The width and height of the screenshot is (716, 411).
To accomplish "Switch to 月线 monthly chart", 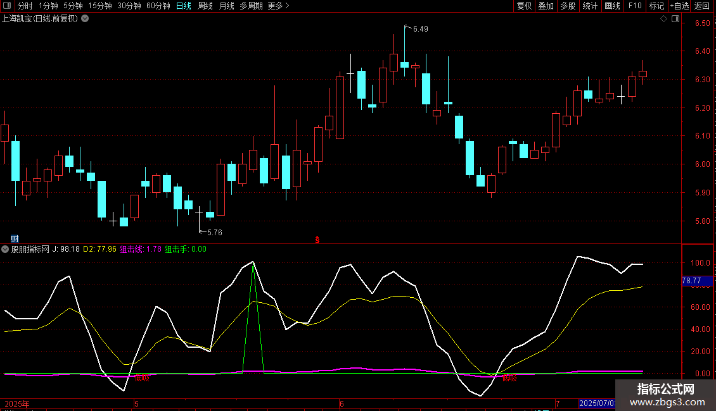I will click(x=226, y=6).
